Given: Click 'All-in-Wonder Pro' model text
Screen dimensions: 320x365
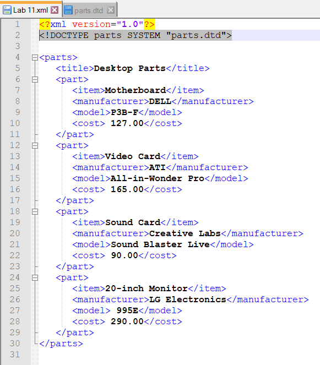Looking at the screenshot, I should click(x=157, y=178).
